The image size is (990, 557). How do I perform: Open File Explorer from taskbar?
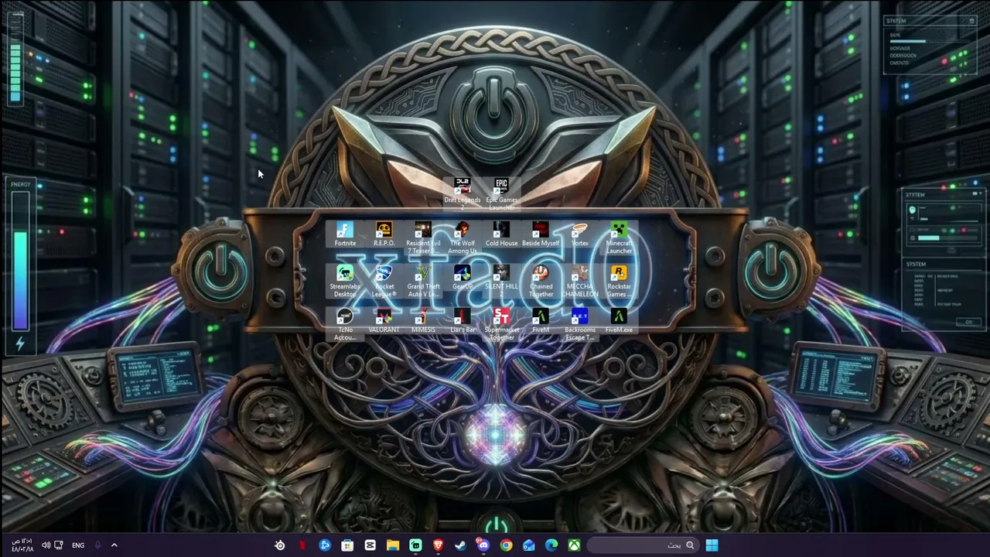coord(393,545)
